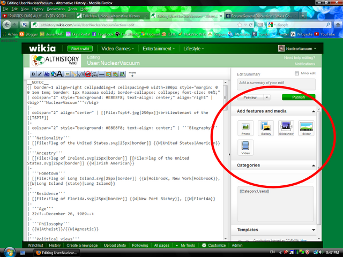Insert signature with timestamp icon
This screenshot has width=343, height=257.
pos(95,74)
